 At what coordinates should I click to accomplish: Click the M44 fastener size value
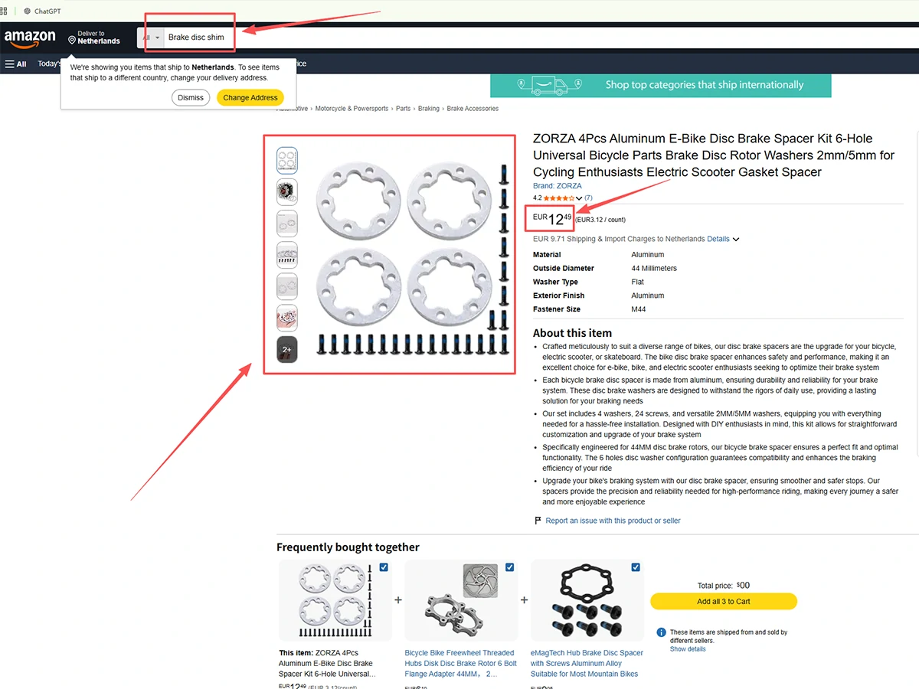(639, 309)
